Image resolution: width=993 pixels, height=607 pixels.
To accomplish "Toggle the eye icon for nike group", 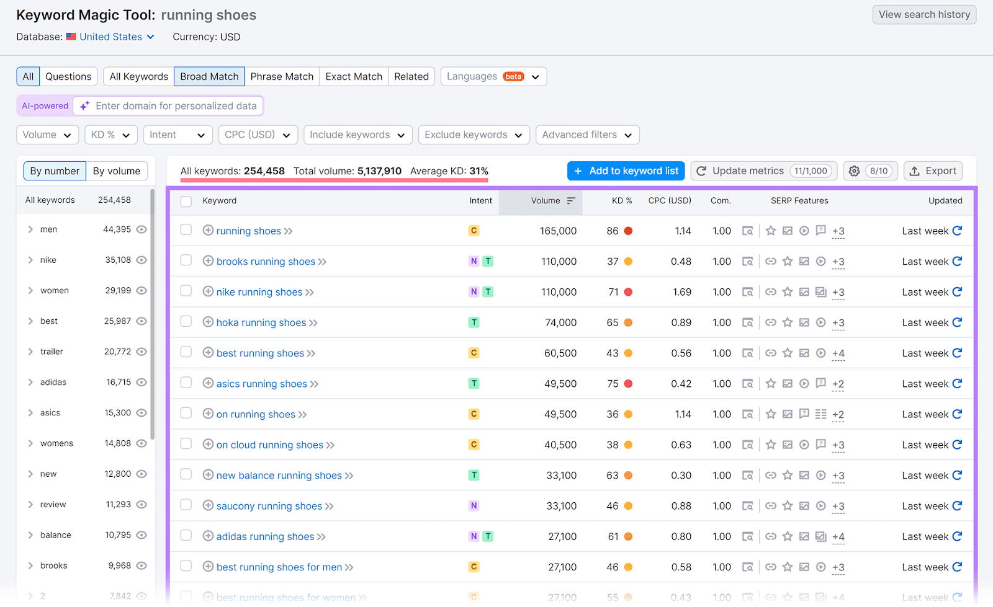I will [x=142, y=260].
